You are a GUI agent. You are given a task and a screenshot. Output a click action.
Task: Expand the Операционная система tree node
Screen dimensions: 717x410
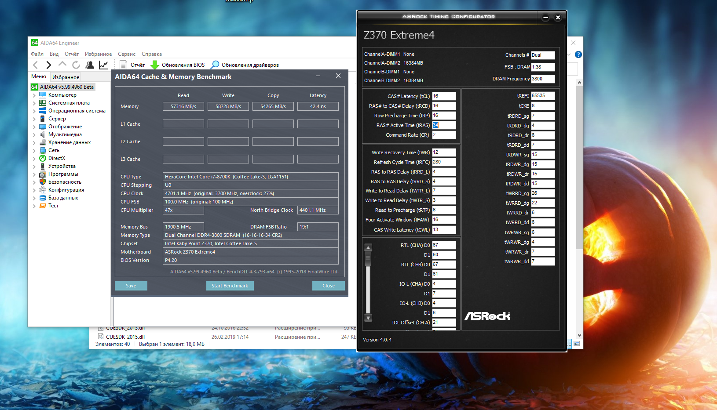tap(34, 111)
